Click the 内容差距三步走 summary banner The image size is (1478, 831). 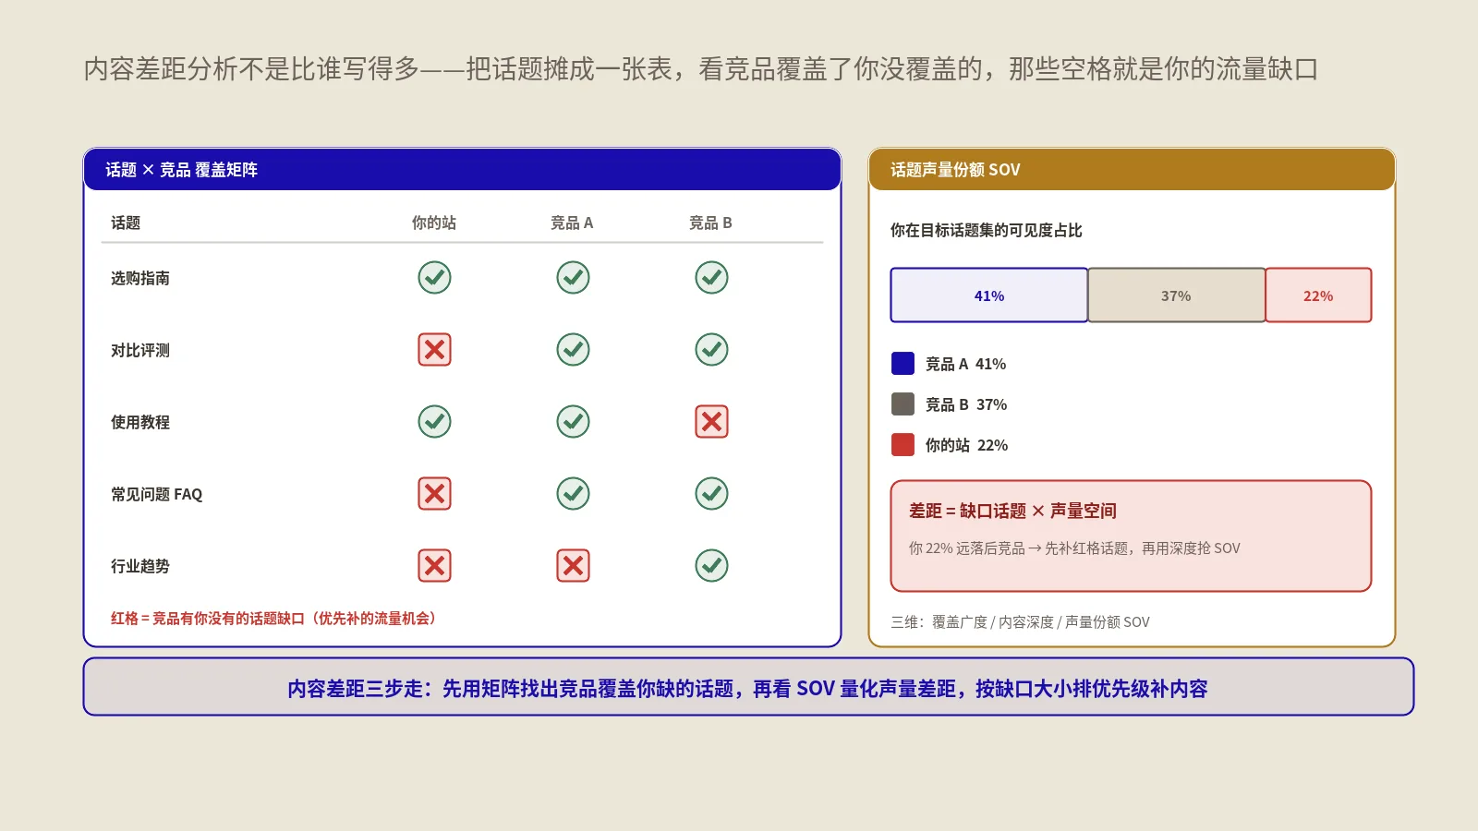click(x=748, y=687)
